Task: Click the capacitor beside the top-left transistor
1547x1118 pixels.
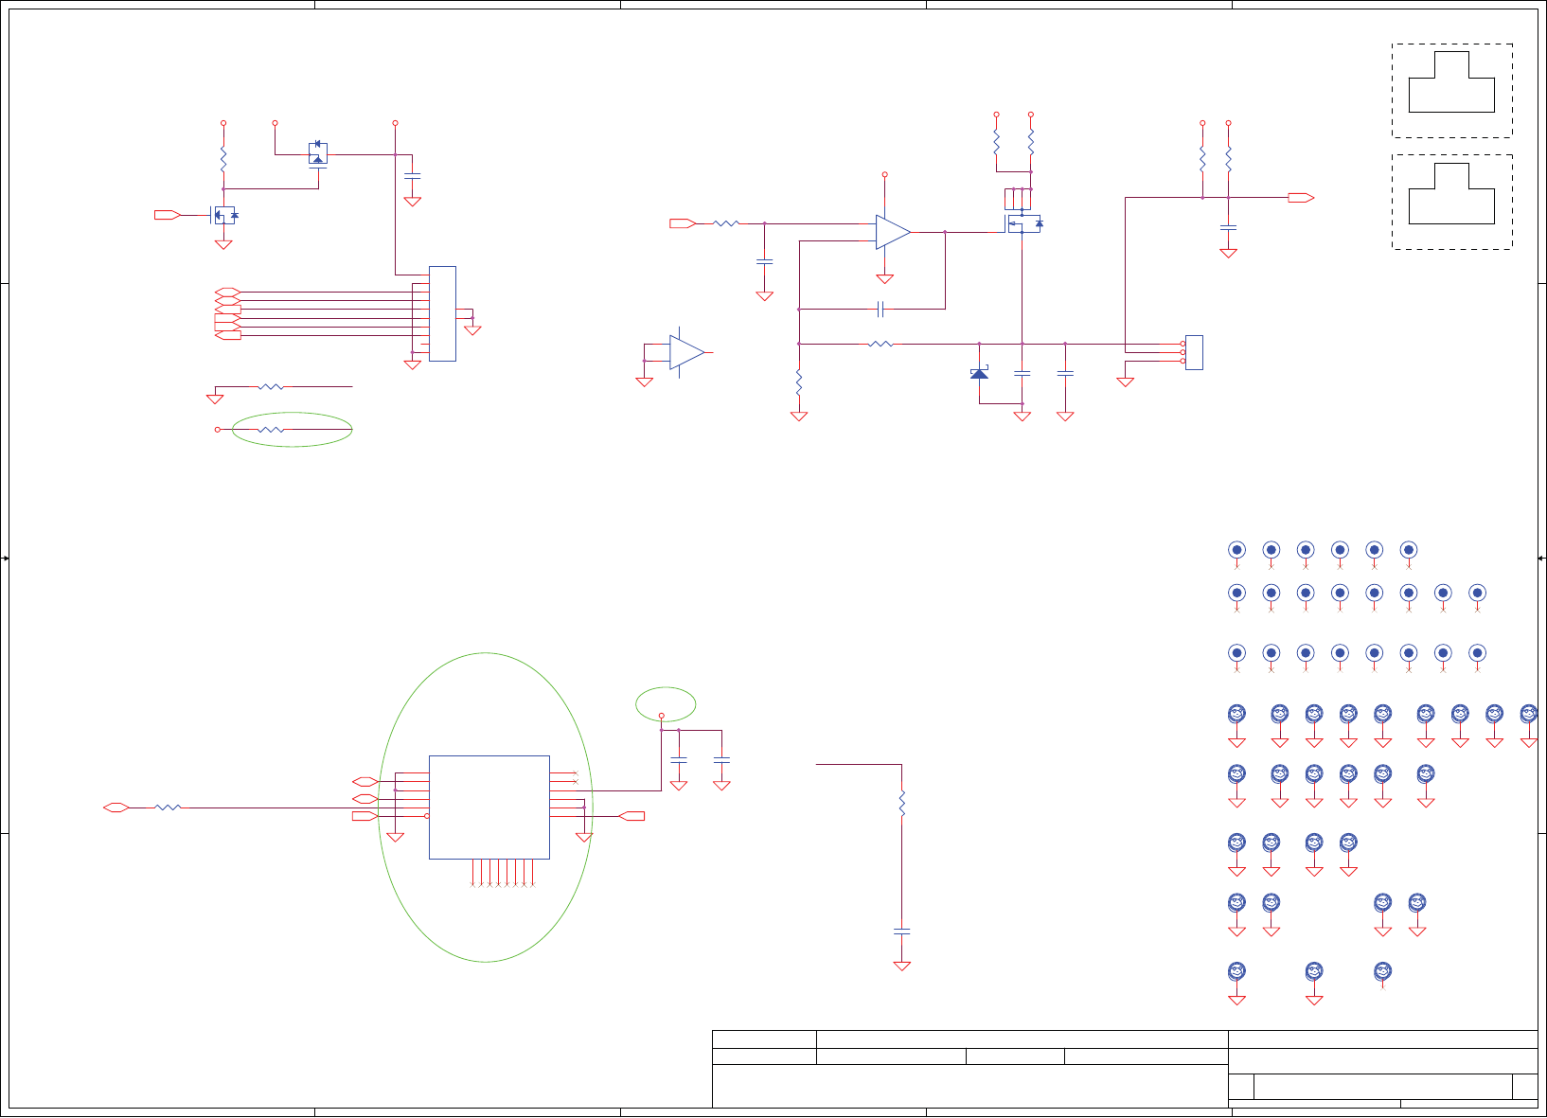Action: tap(413, 175)
